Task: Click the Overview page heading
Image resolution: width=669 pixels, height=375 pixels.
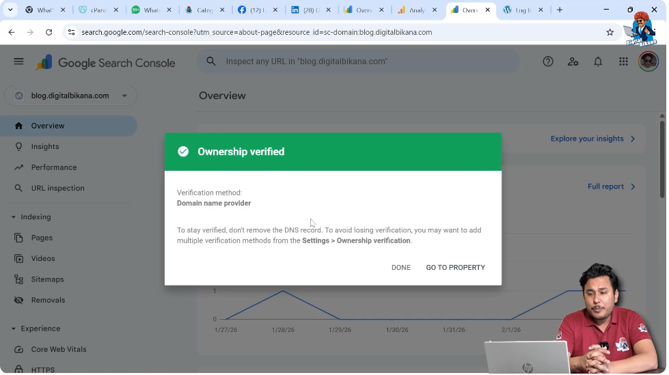Action: click(223, 96)
